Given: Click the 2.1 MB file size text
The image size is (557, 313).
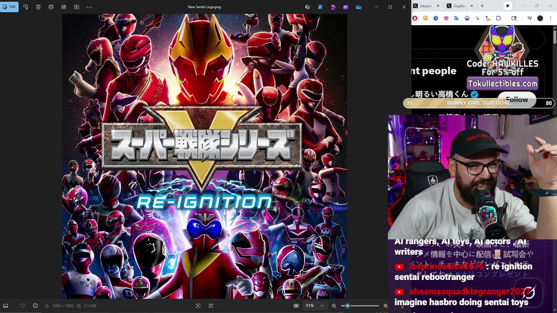Looking at the screenshot, I should (x=90, y=306).
